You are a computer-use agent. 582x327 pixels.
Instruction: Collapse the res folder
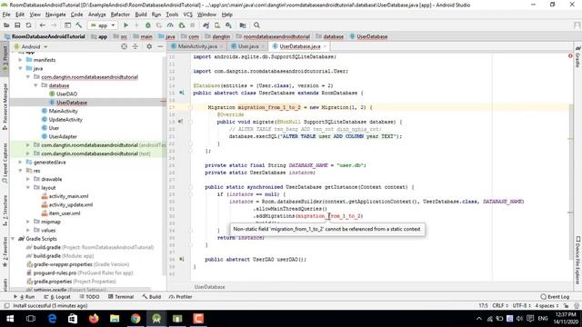pyautogui.click(x=20, y=171)
